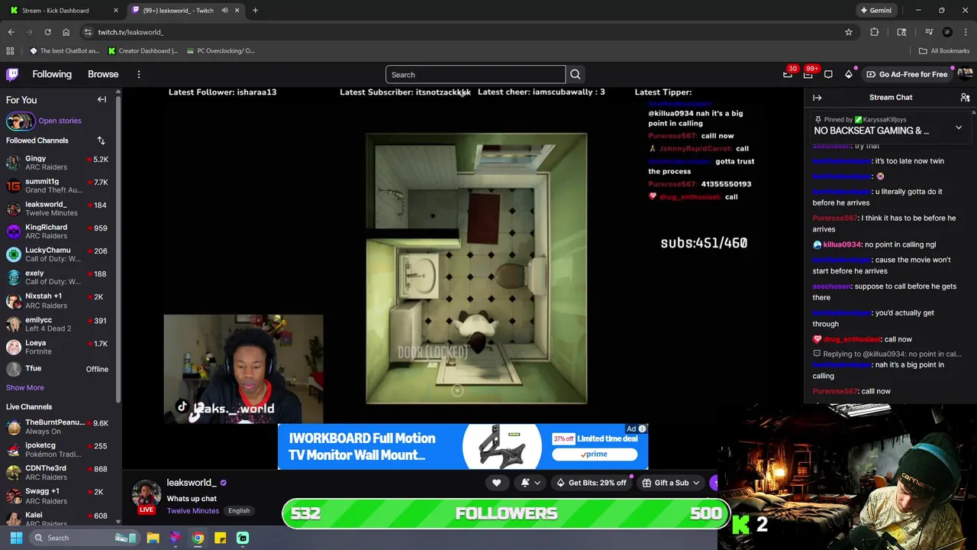
Task: Open TheBurntPeanut live channel
Action: tap(58, 426)
